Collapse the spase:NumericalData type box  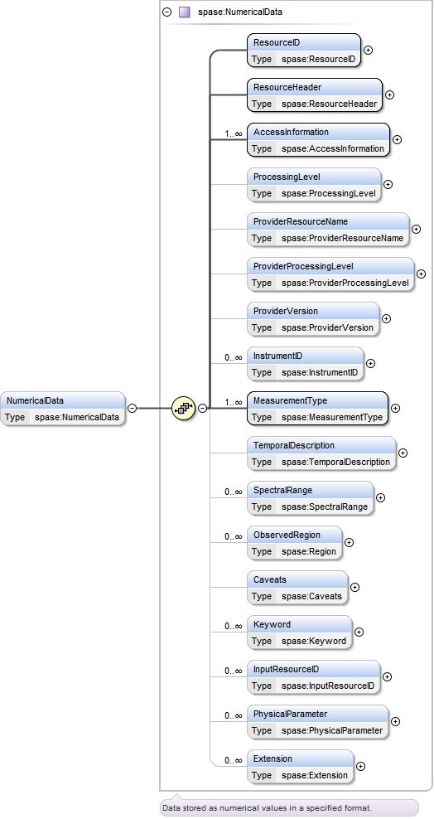coord(167,12)
